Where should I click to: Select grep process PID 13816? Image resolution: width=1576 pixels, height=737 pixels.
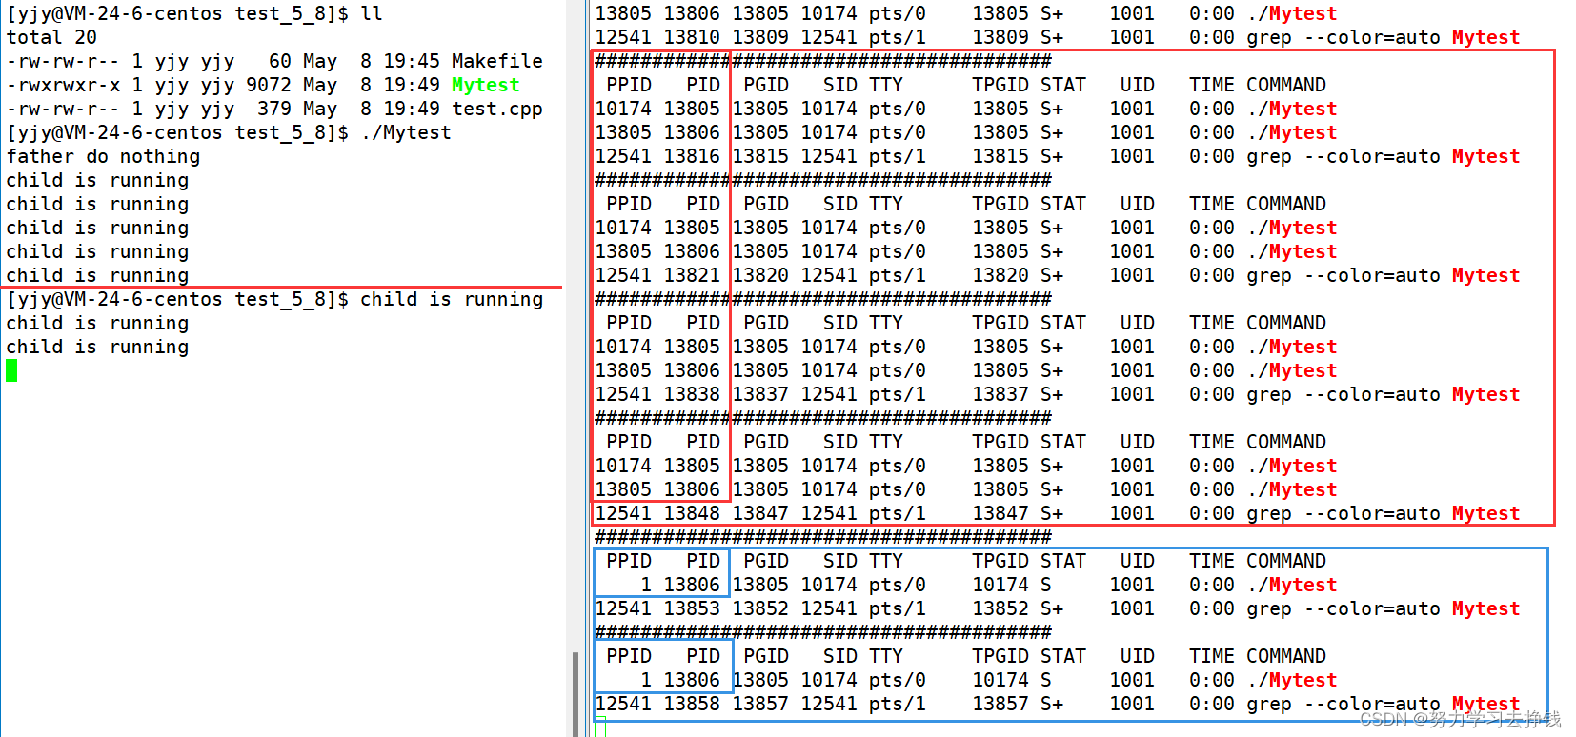coord(692,156)
